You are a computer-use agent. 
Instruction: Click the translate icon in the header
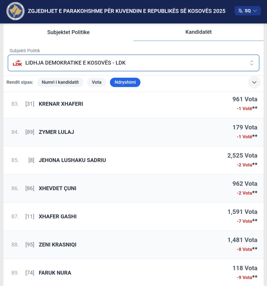tap(240, 11)
